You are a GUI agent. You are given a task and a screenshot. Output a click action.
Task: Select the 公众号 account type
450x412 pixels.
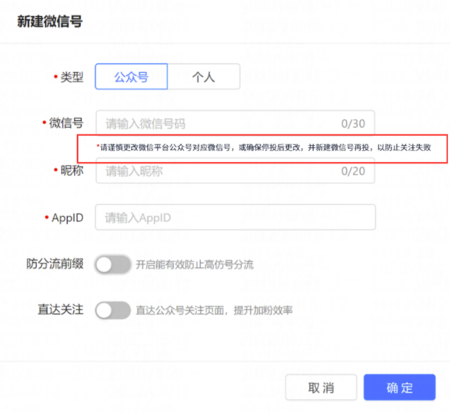coord(131,77)
